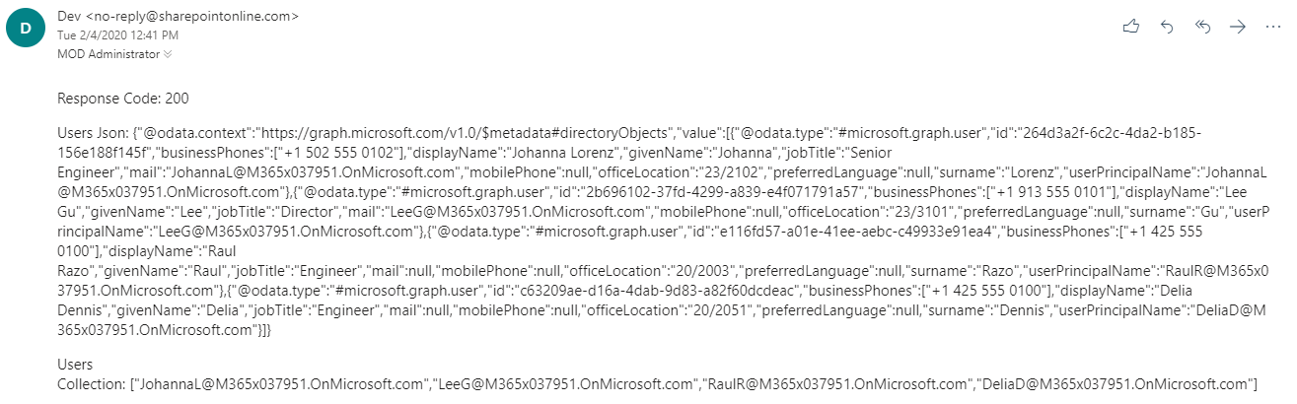
Task: Click the Users Collection label text
Action: click(x=91, y=373)
